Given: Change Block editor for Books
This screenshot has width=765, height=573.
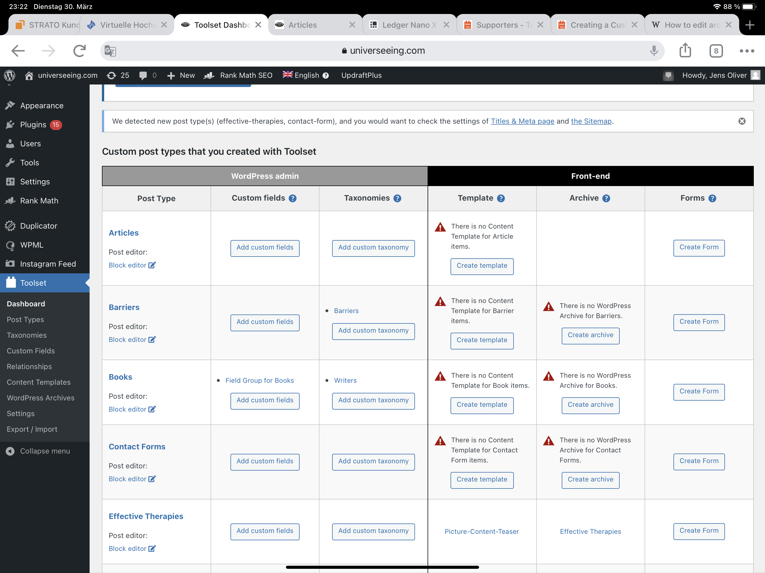Looking at the screenshot, I should (132, 409).
